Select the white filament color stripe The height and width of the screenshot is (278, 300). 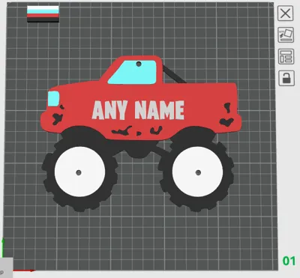coord(43,7)
